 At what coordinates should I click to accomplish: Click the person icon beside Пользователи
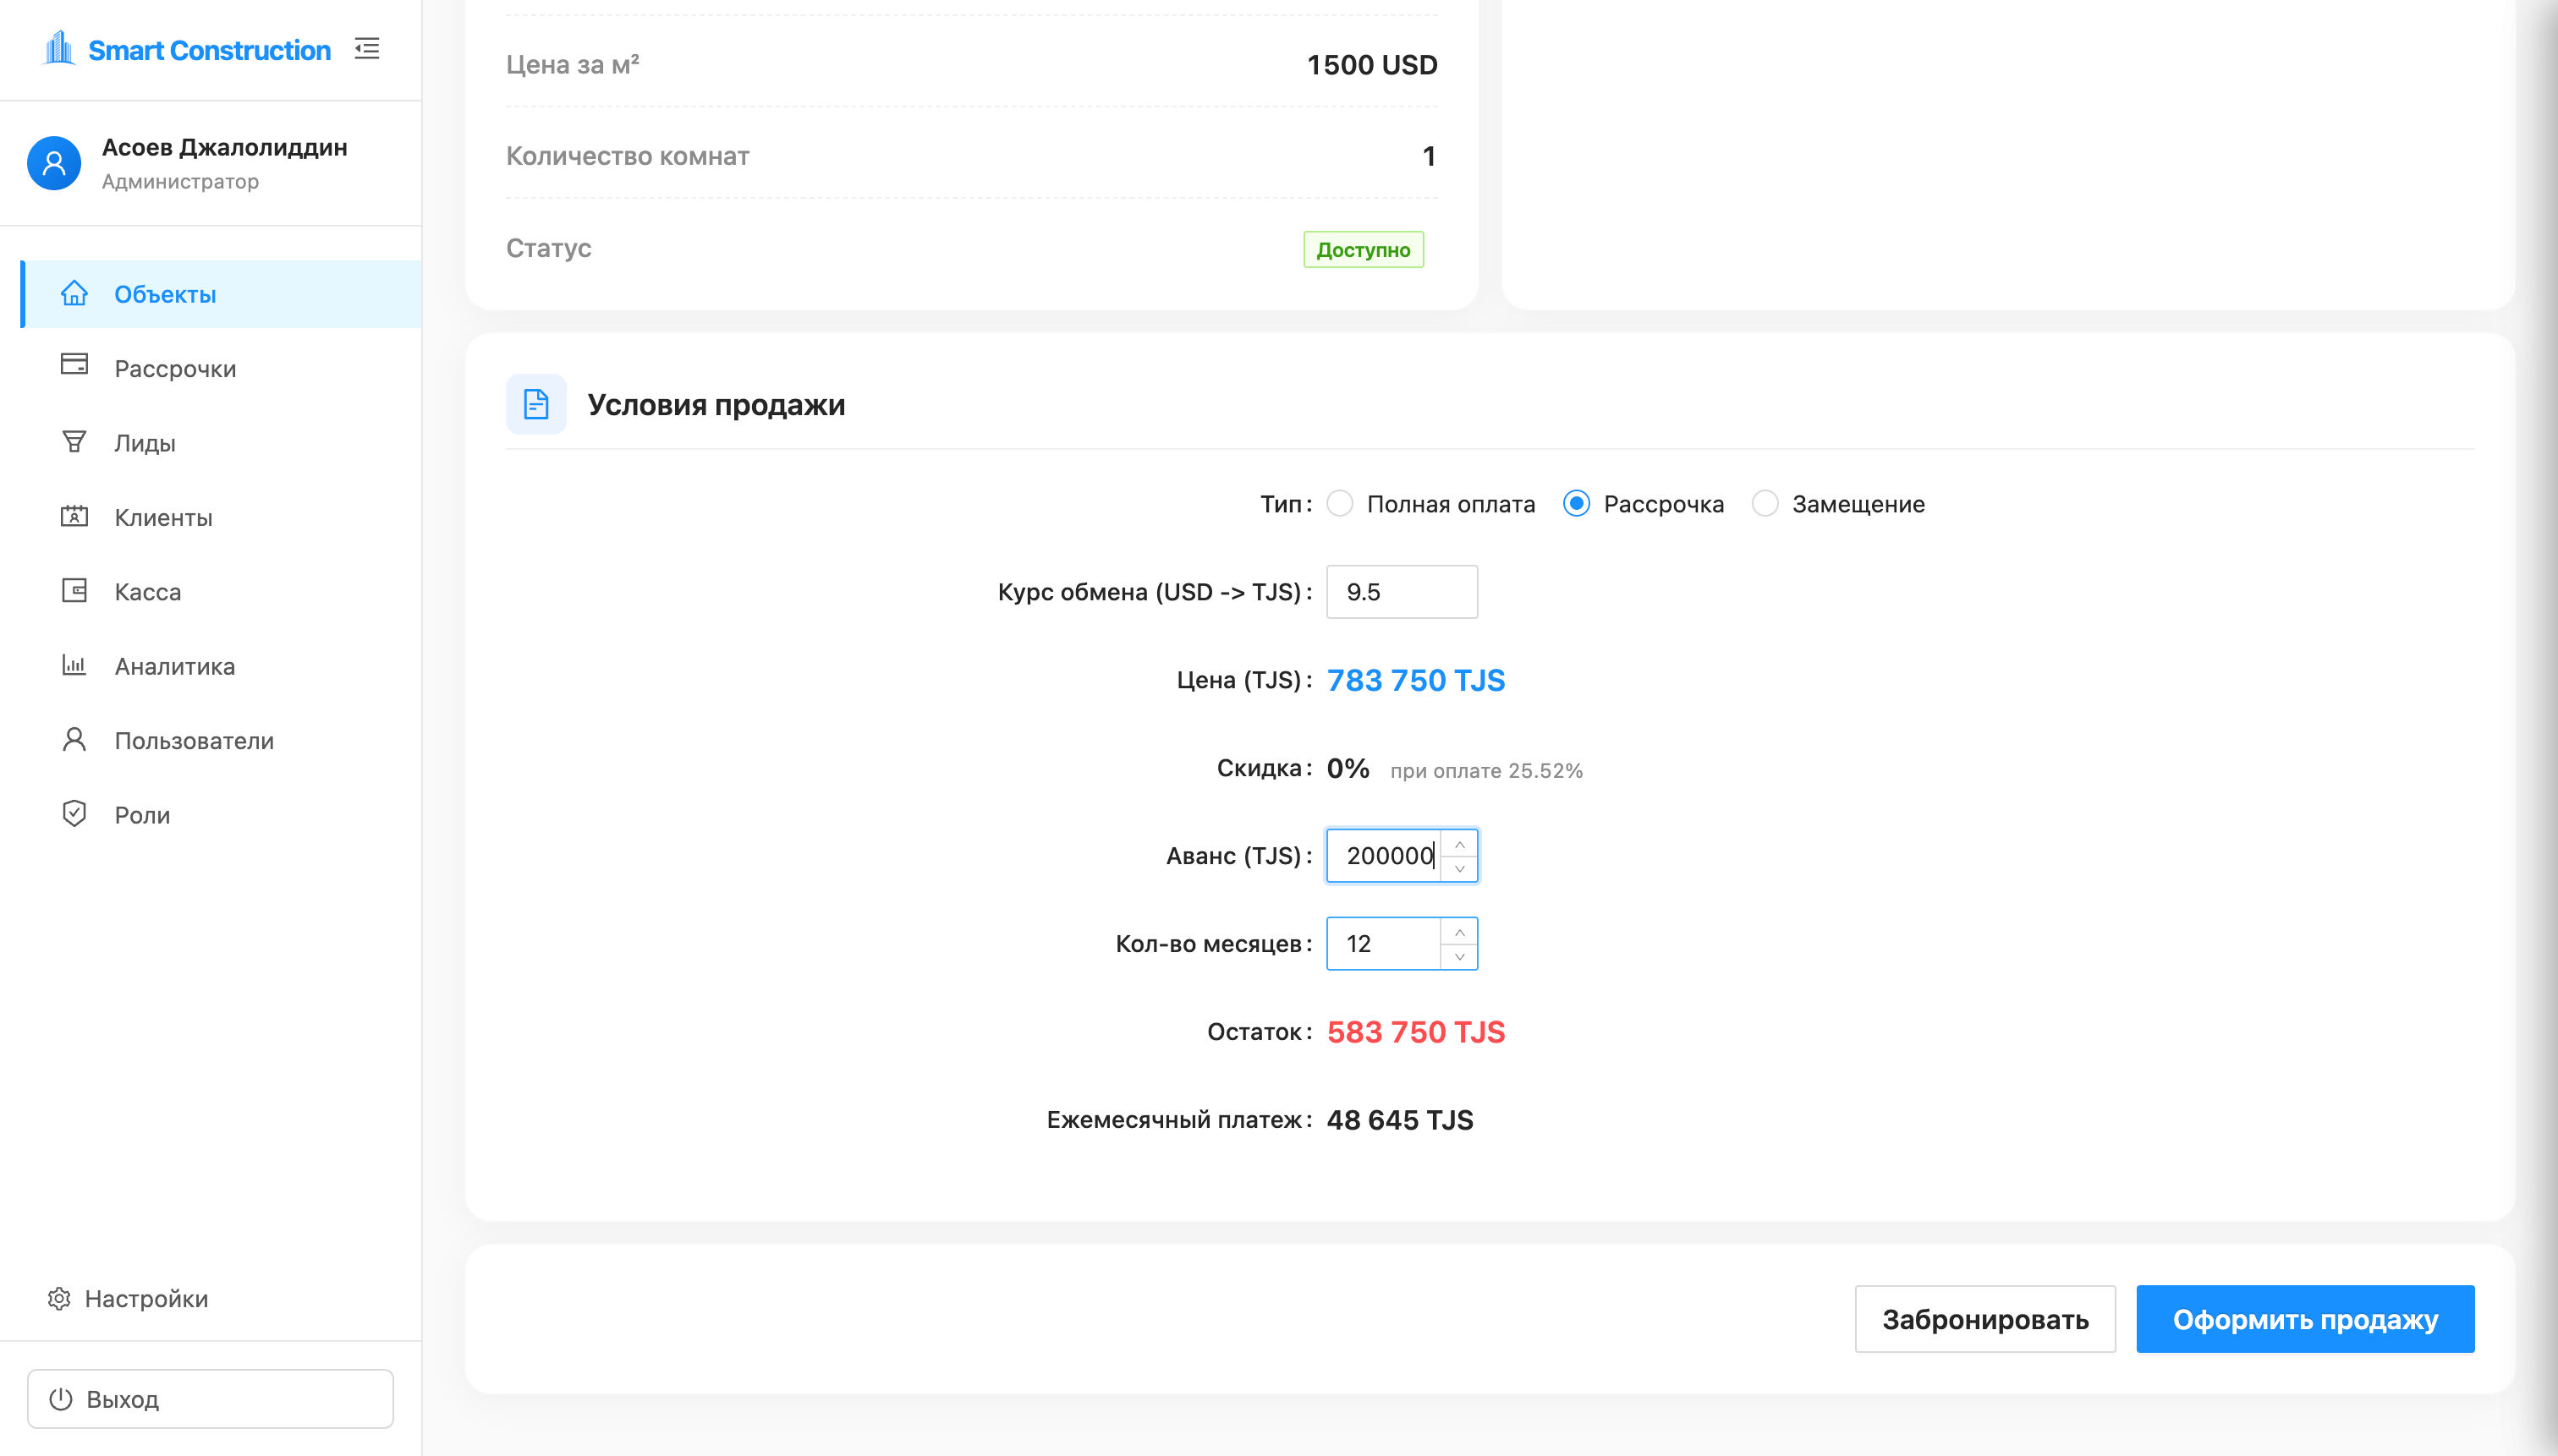pos(74,739)
